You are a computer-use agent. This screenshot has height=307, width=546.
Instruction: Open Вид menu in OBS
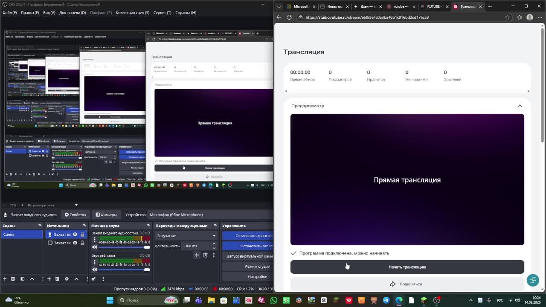point(49,13)
